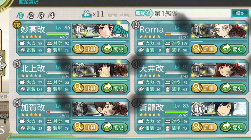Click the 蒼龍改 ship portrait banner
This screenshot has height=140, width=251.
[x=219, y=109]
